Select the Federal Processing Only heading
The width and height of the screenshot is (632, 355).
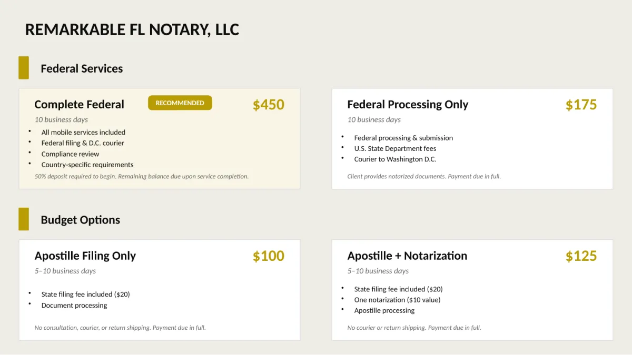tap(408, 105)
